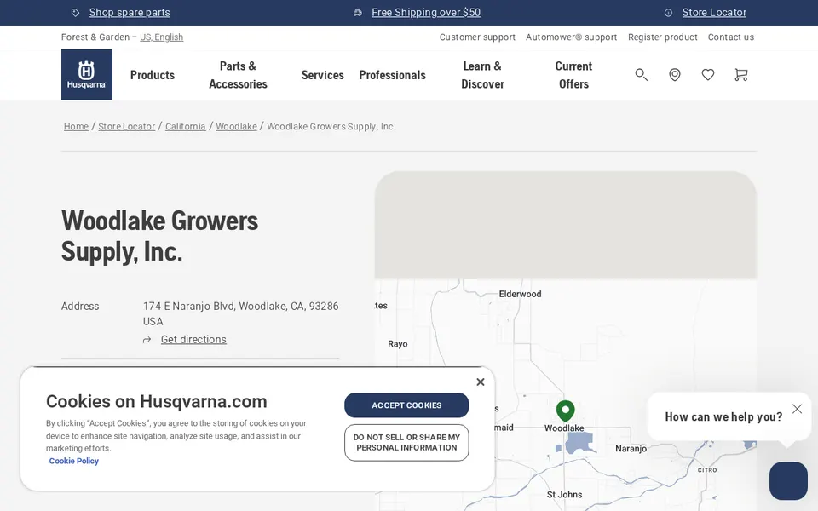Open Store Locator link in top bar
The width and height of the screenshot is (818, 511).
click(x=714, y=13)
